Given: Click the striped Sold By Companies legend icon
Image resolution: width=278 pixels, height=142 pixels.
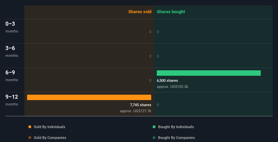Looking at the screenshot, I should tap(30, 138).
